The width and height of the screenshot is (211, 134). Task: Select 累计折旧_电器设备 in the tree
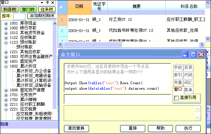pyautogui.click(x=34, y=76)
